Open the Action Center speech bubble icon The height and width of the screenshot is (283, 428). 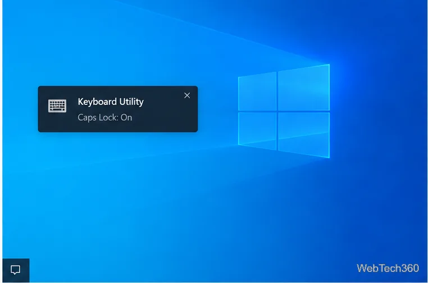(x=16, y=270)
